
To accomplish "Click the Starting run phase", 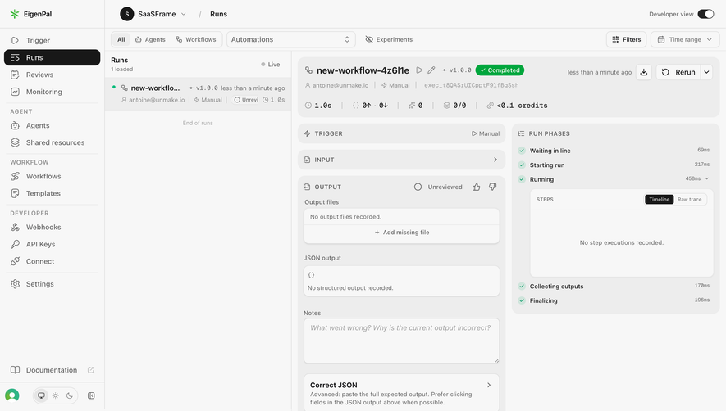I will point(614,165).
